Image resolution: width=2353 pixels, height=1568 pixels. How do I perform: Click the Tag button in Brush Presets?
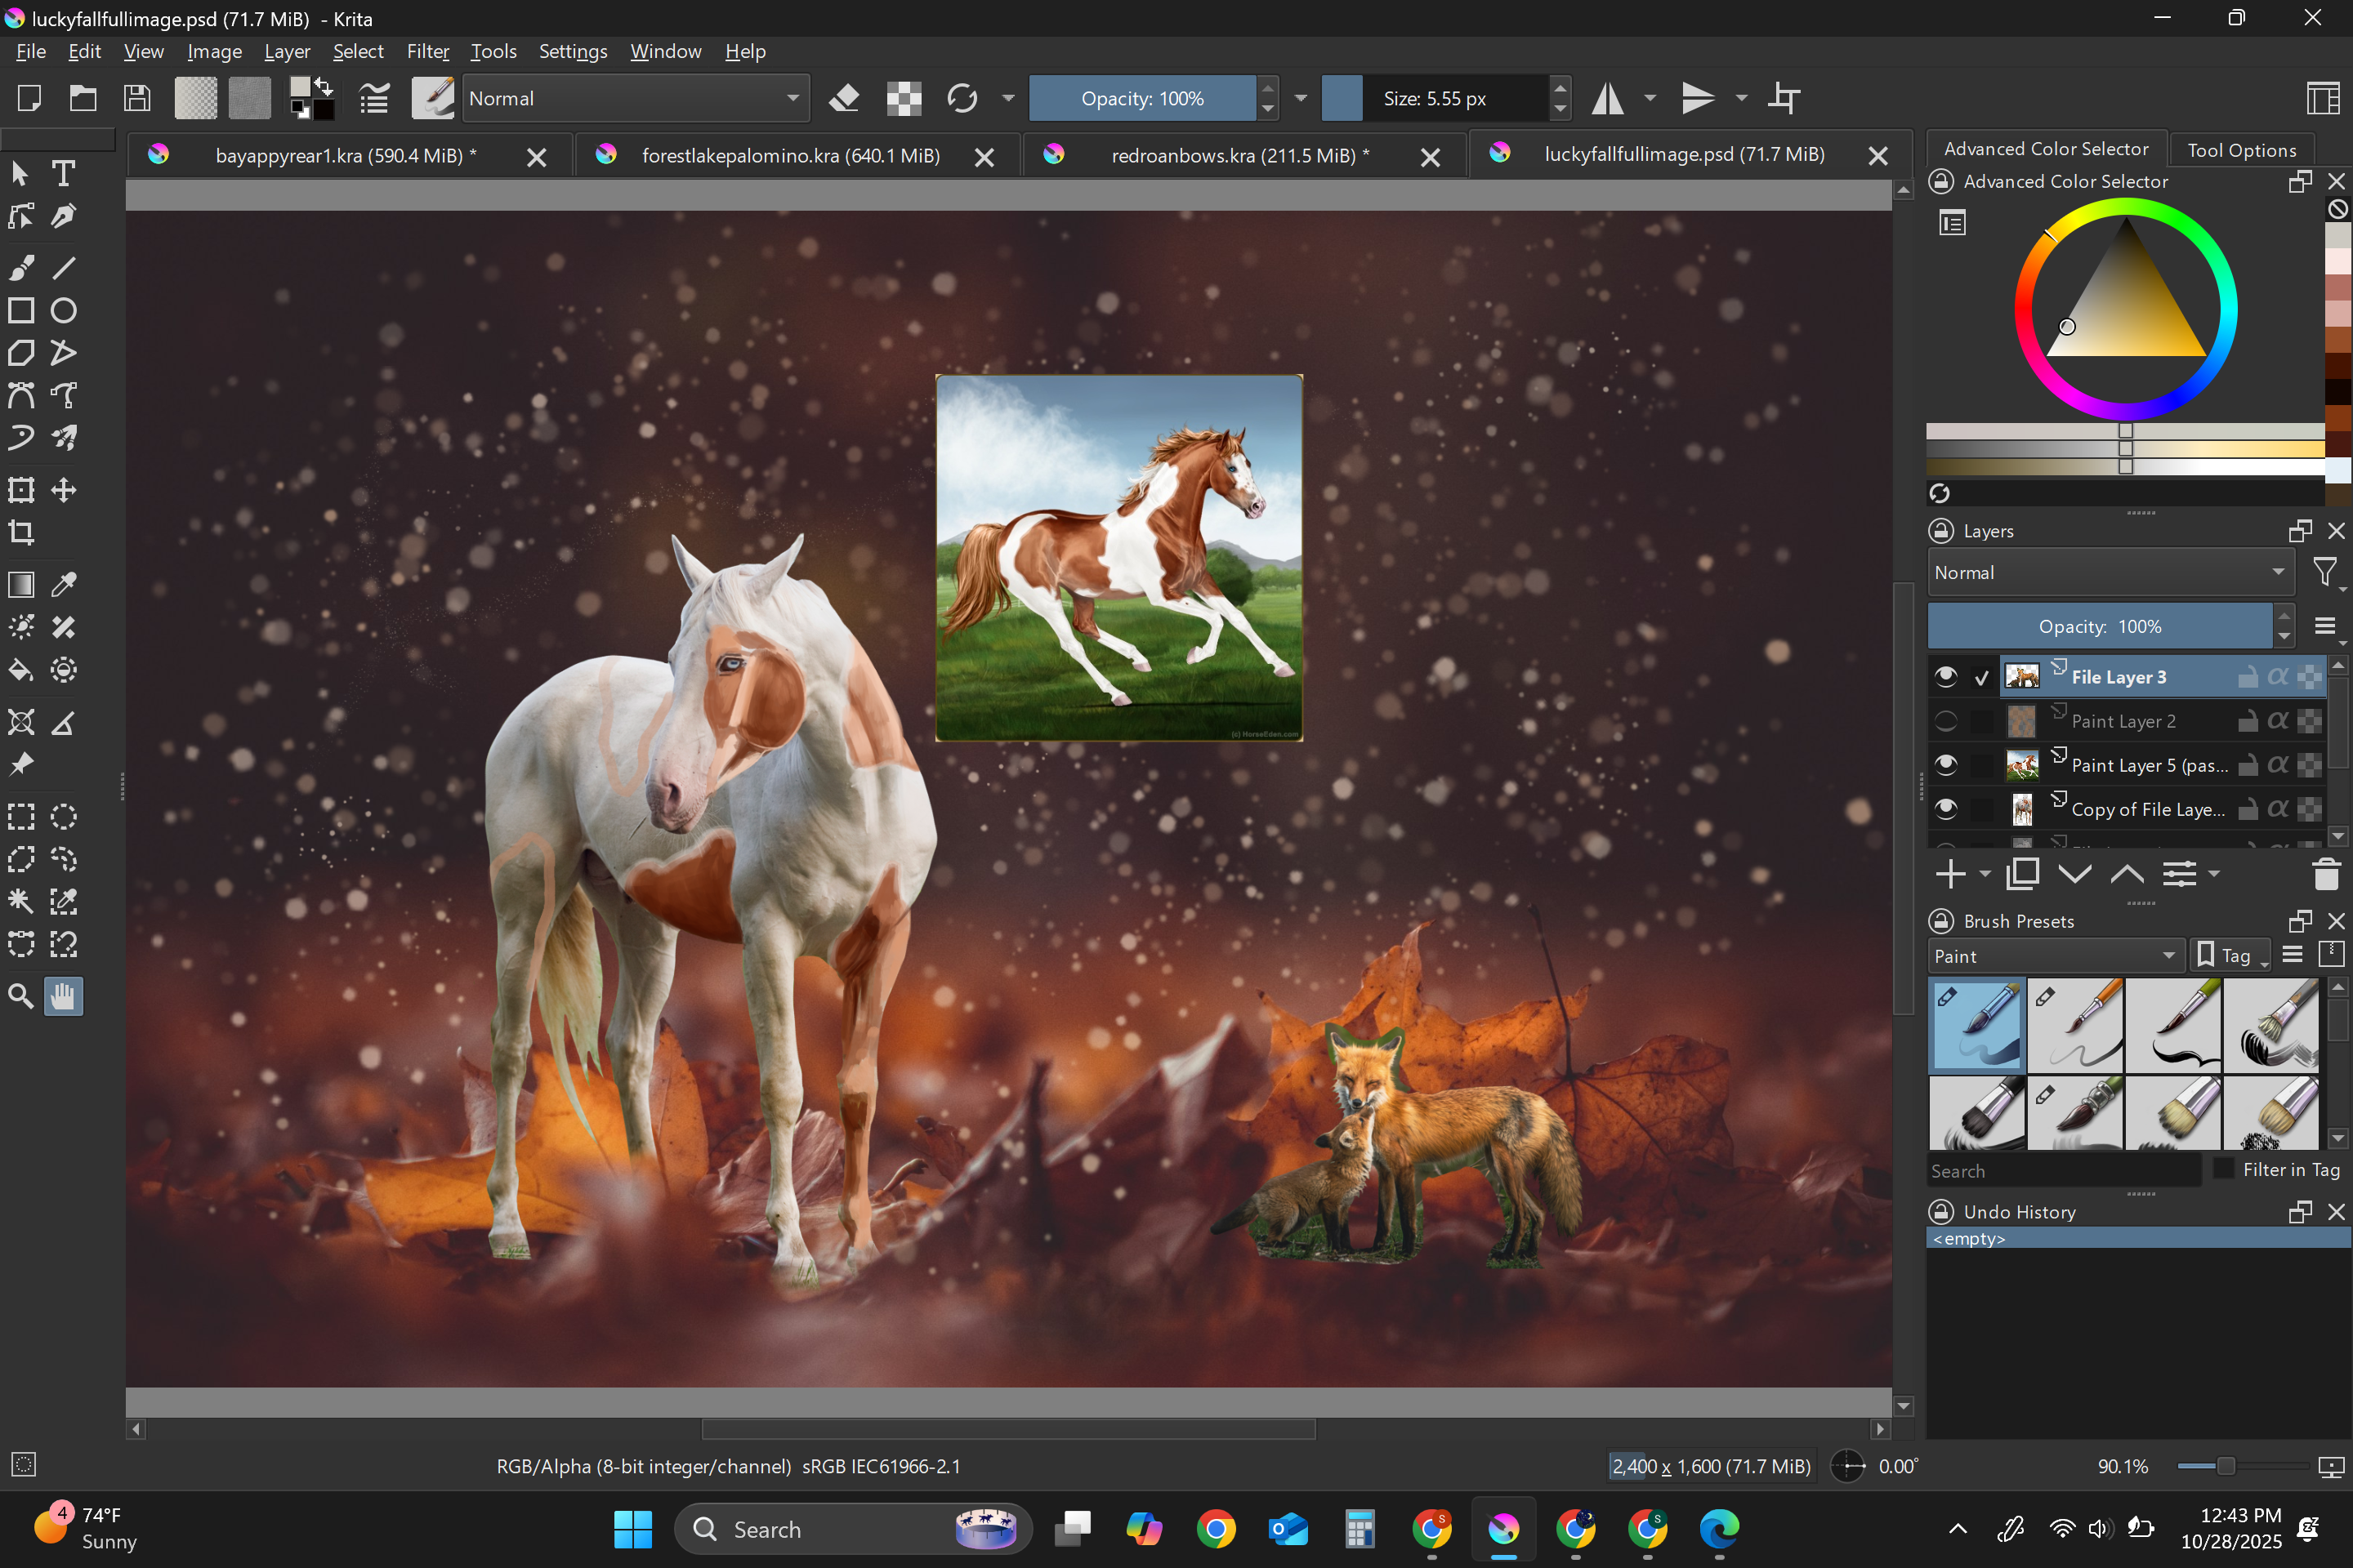2228,956
